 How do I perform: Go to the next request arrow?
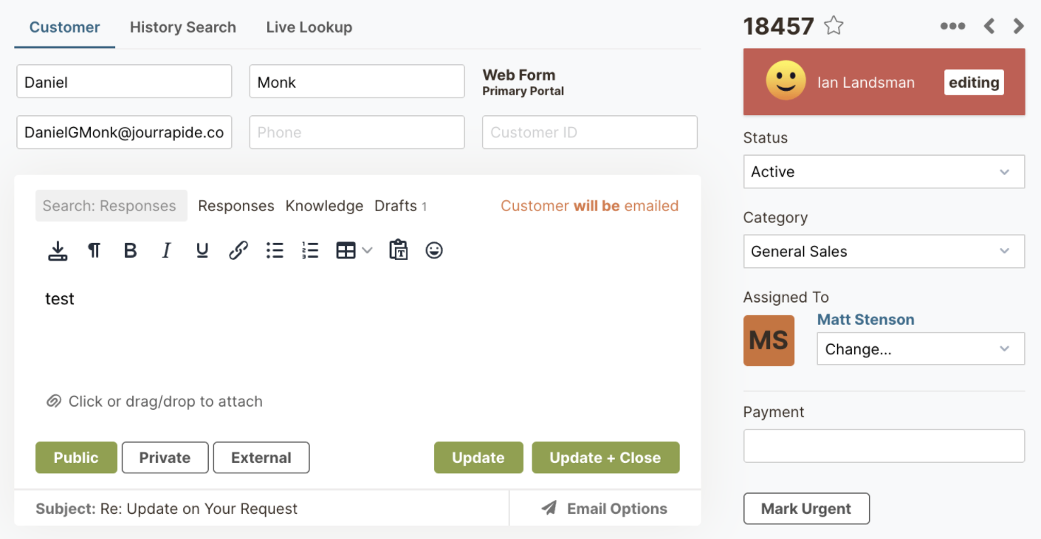(x=1019, y=27)
